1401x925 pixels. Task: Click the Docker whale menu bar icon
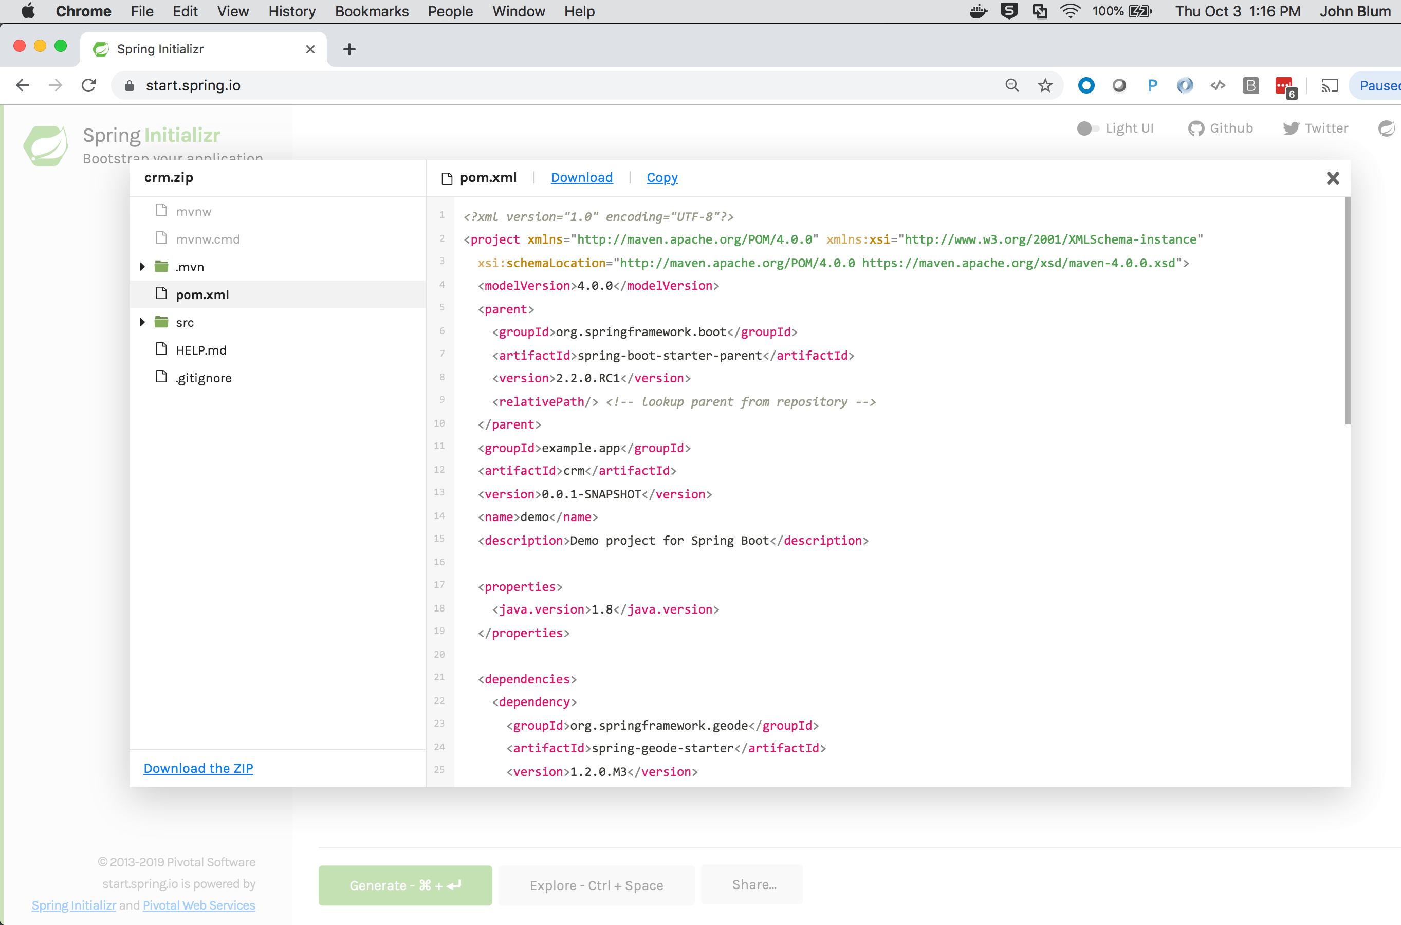[x=979, y=11]
